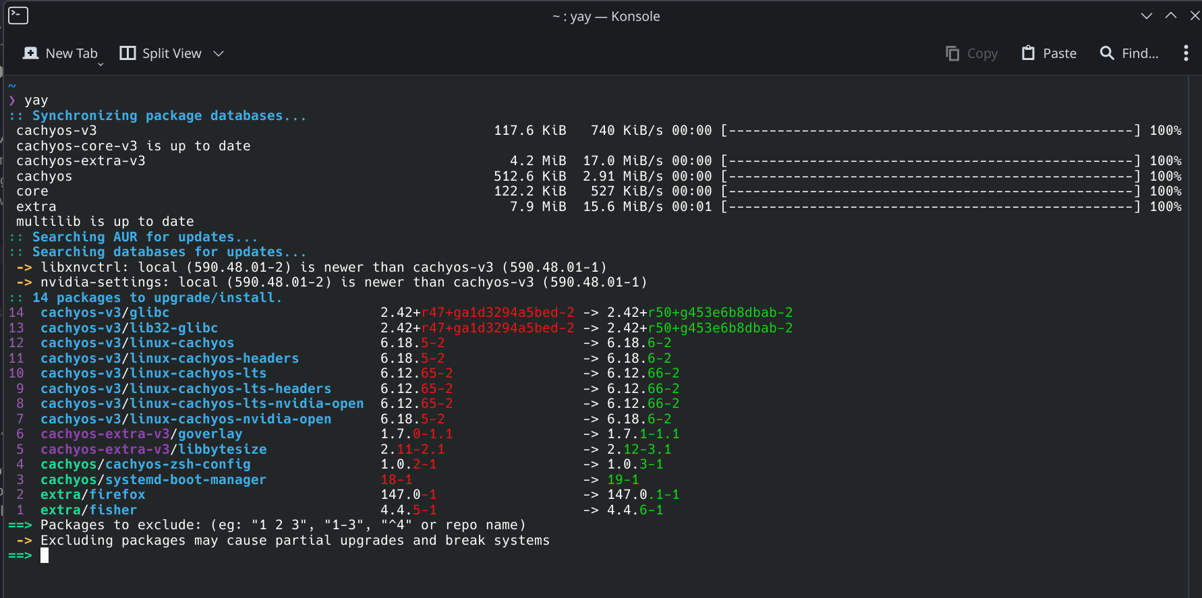Expand the Split View chevron menu
Image resolution: width=1202 pixels, height=598 pixels.
219,53
